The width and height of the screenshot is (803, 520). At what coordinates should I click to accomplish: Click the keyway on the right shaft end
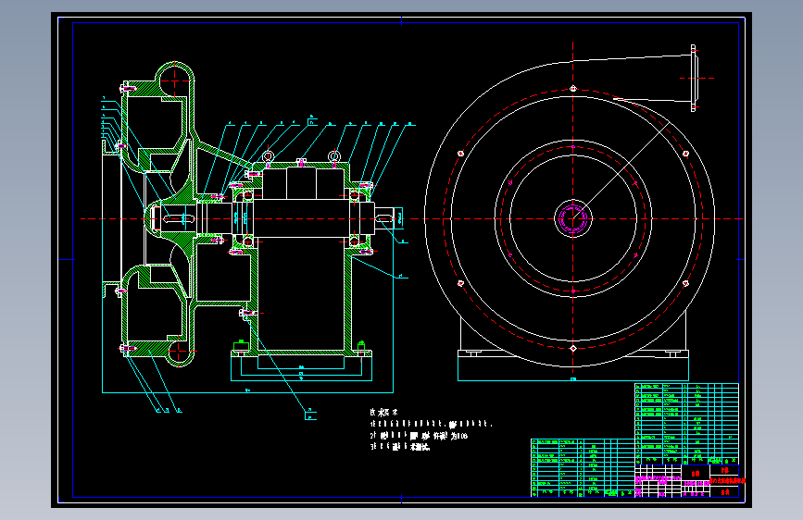coord(384,219)
